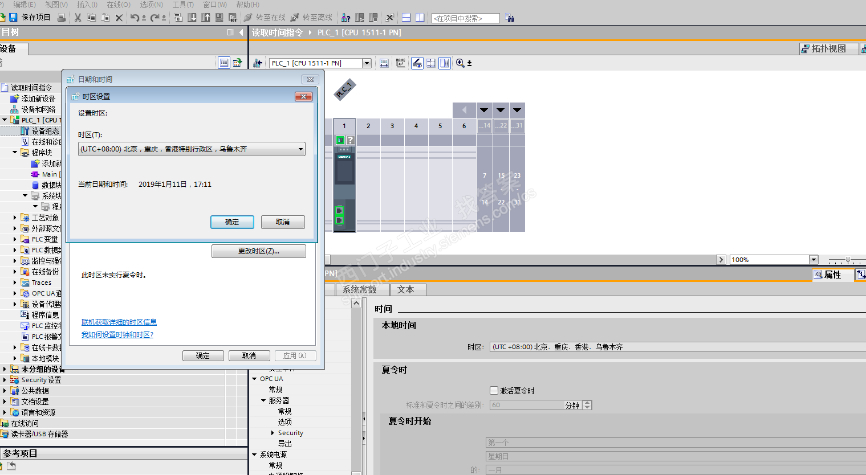Check the 激活夏令时 checkbox
Viewport: 866px width, 475px height.
point(494,390)
